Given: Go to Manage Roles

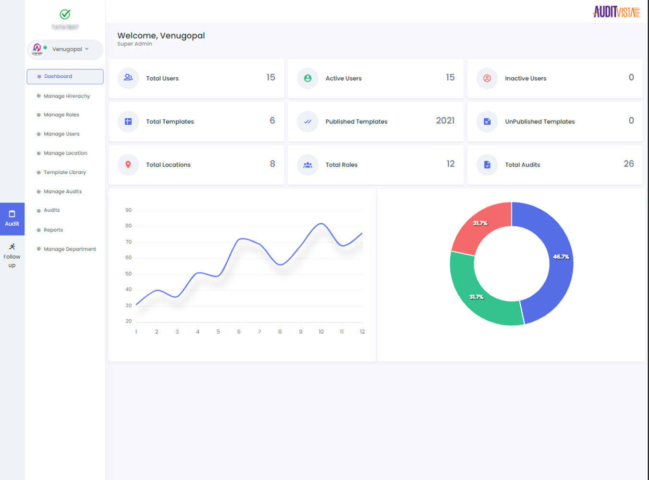Looking at the screenshot, I should click(x=61, y=115).
